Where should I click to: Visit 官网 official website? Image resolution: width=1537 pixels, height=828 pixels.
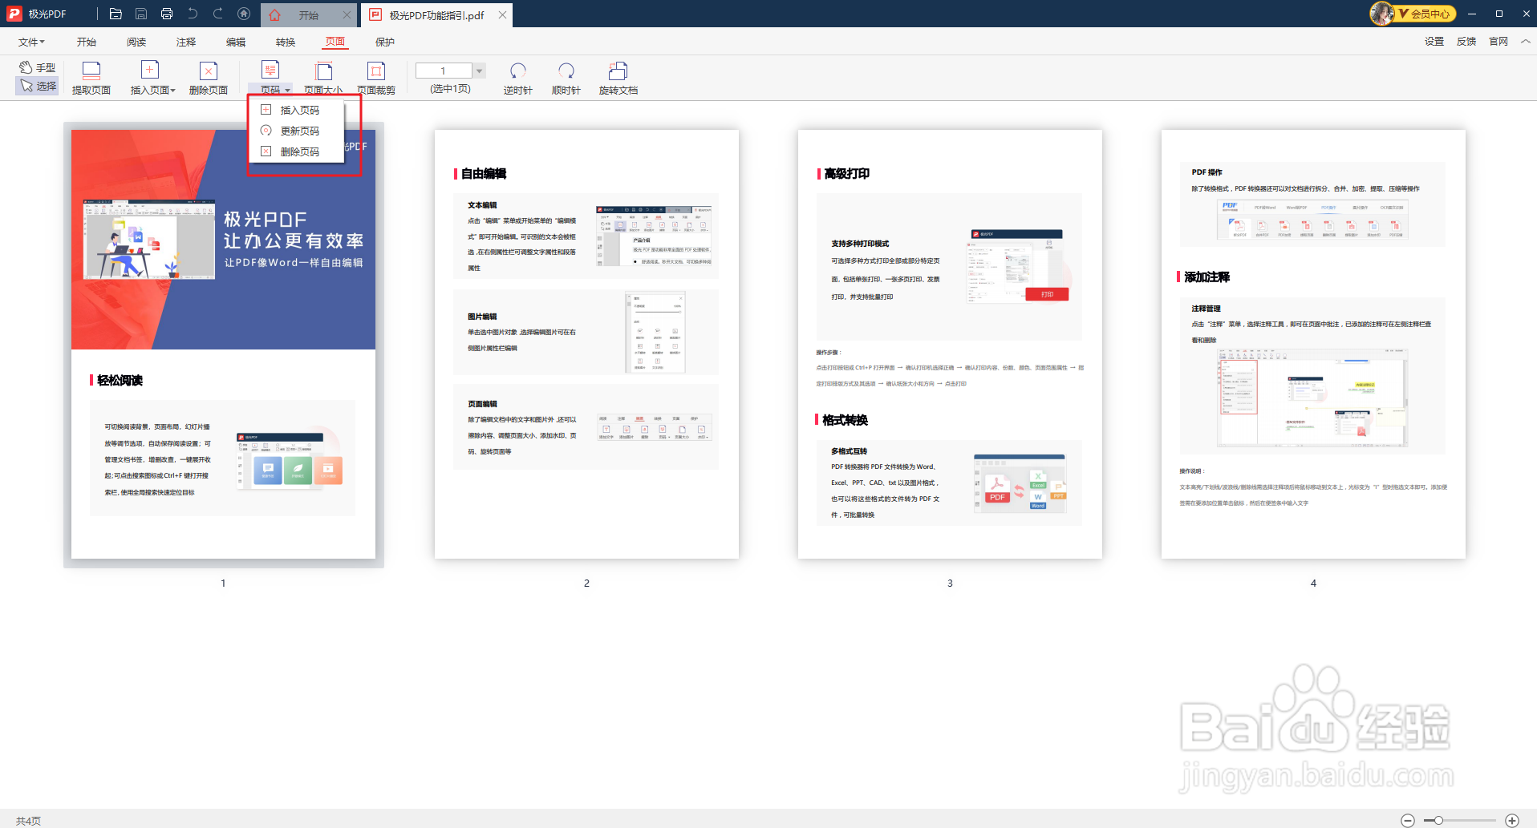pos(1498,42)
